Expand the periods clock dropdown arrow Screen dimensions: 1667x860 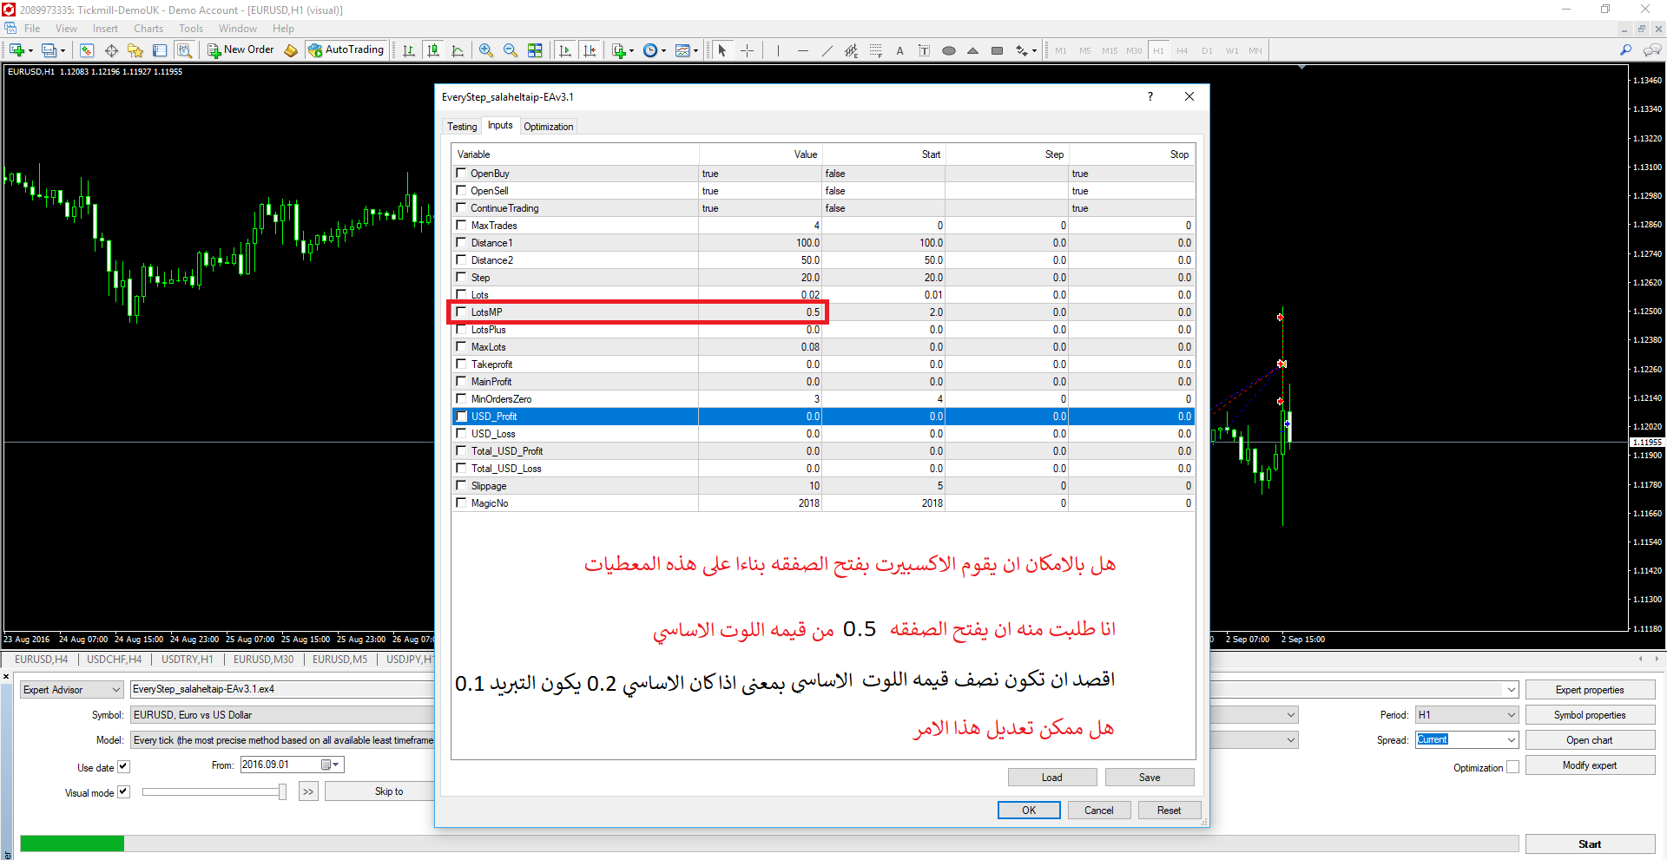663,50
